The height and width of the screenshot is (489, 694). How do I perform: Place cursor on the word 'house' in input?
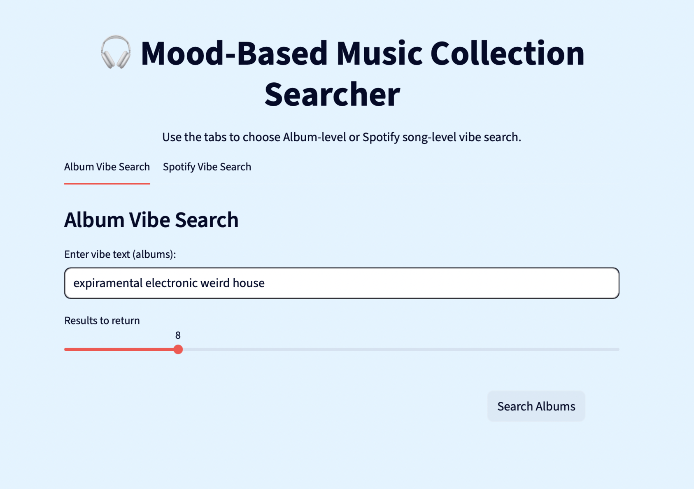pyautogui.click(x=248, y=283)
